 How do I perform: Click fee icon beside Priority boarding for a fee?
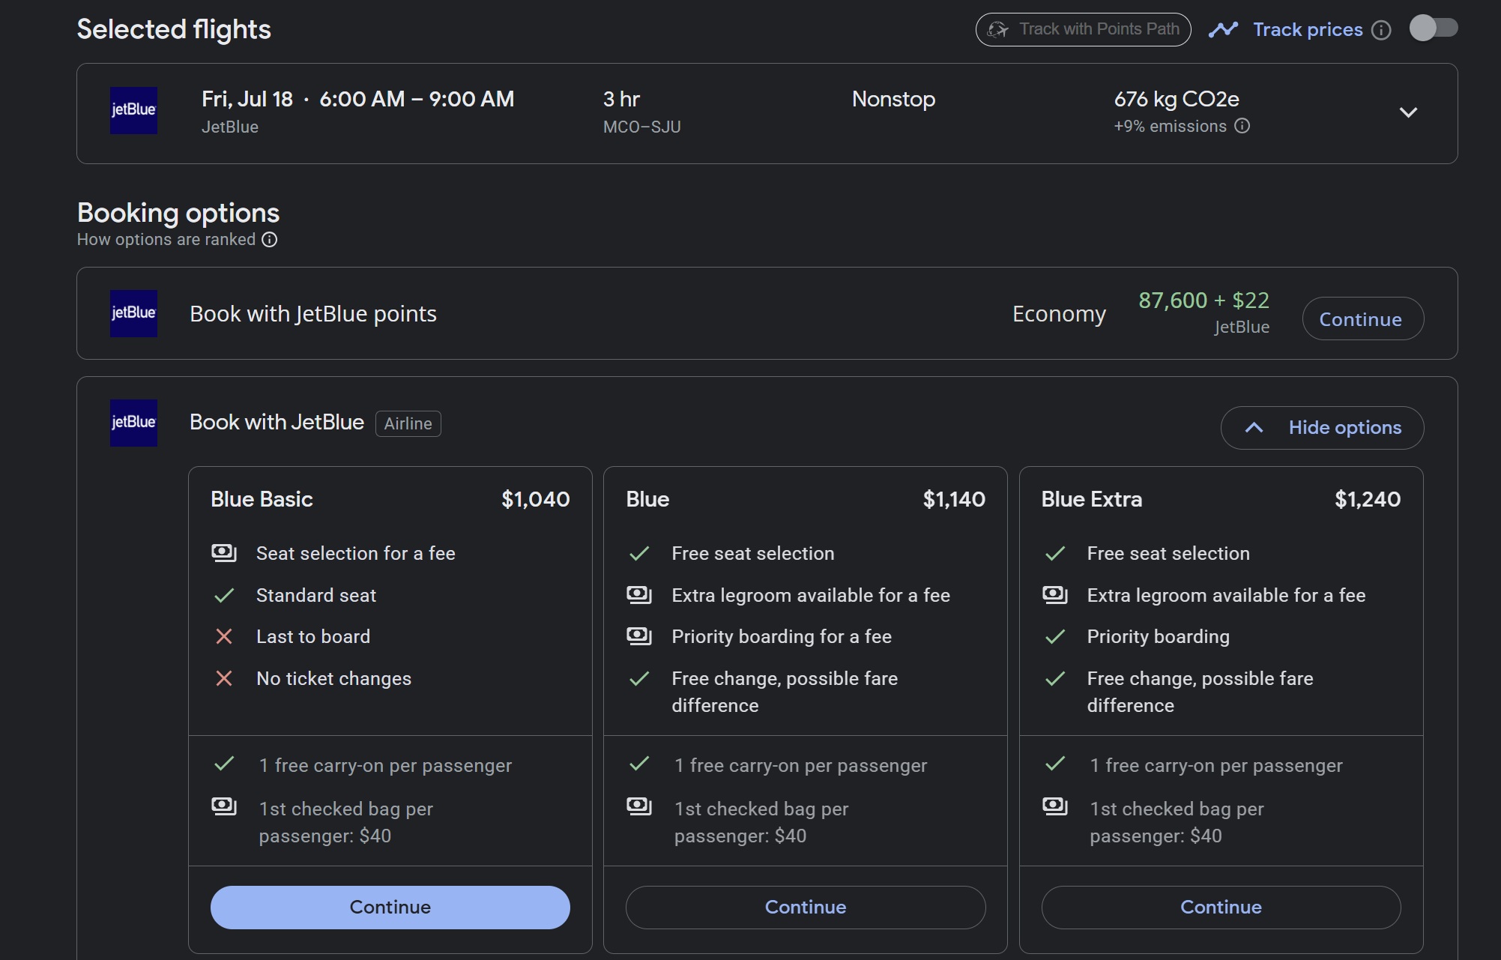click(639, 636)
